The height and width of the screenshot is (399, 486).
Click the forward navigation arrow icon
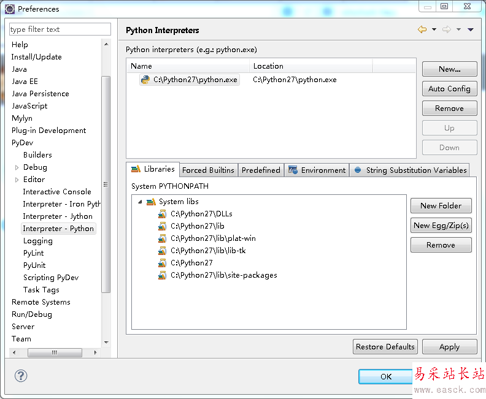pos(446,29)
